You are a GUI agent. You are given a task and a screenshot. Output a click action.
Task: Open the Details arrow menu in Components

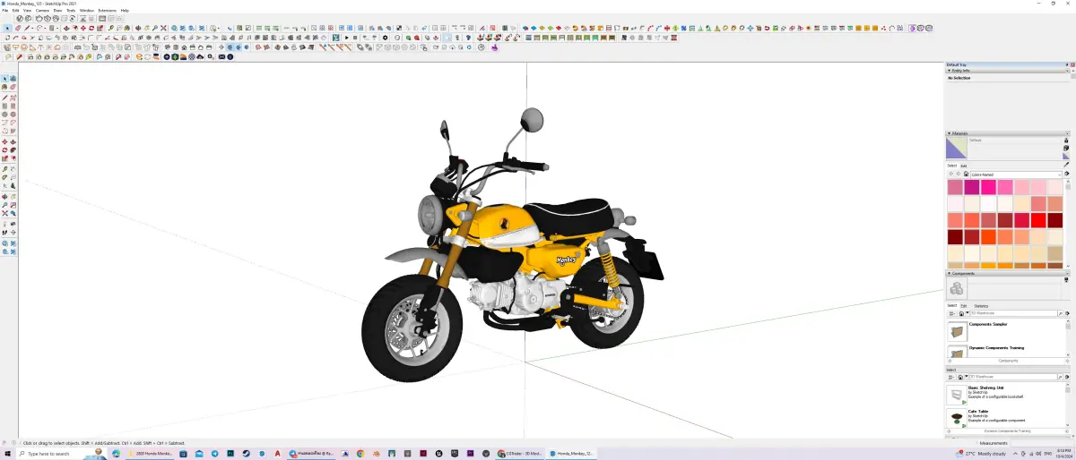(1067, 313)
